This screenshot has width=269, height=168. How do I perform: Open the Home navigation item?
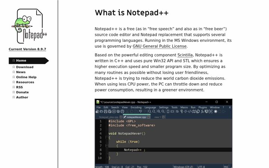tap(29, 60)
